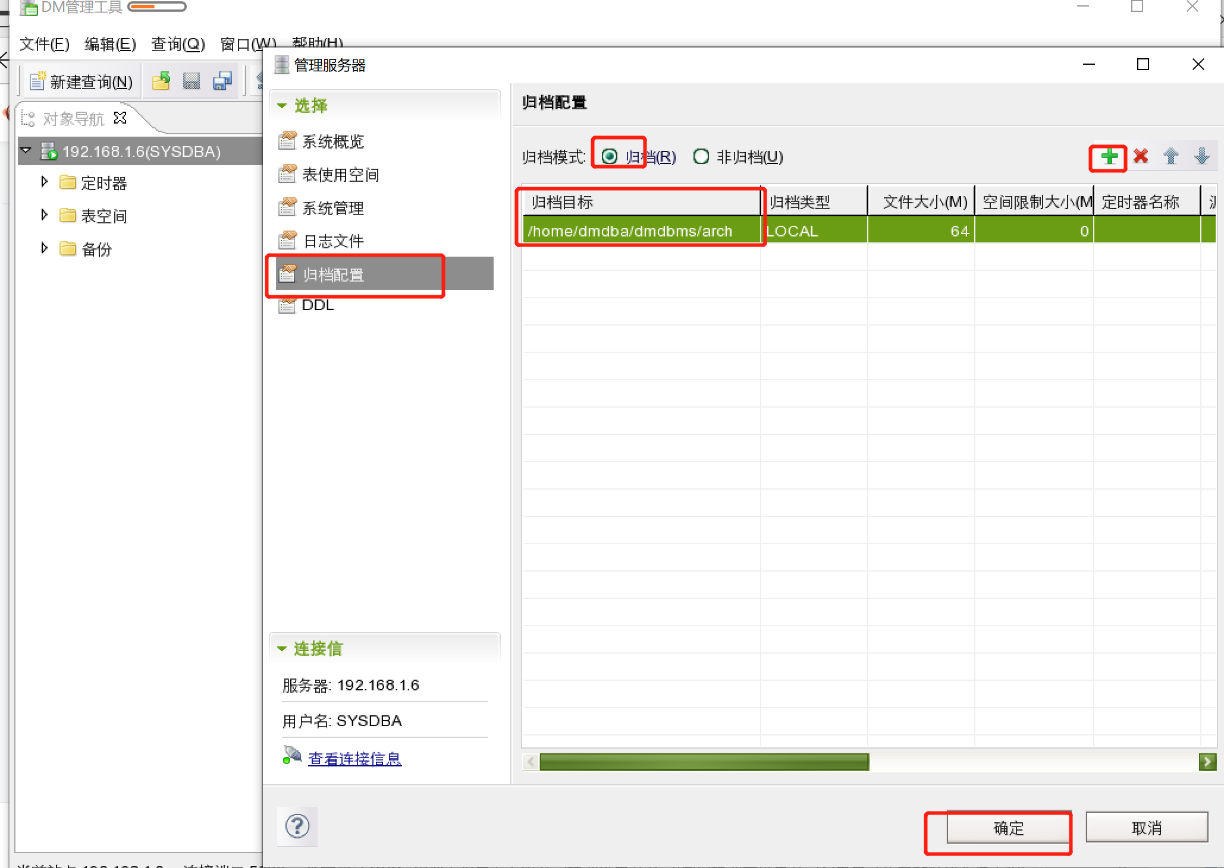The image size is (1224, 868).
Task: Open the 查询(Q) menu
Action: point(178,44)
